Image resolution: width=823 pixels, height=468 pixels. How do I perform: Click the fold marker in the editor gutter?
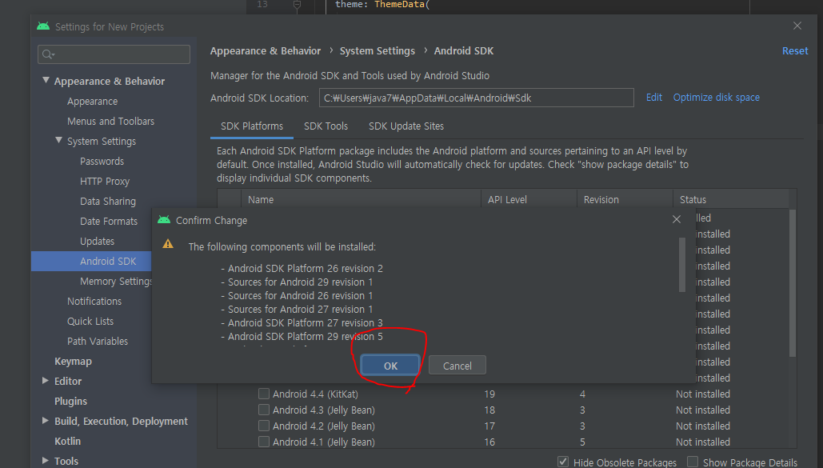point(297,5)
